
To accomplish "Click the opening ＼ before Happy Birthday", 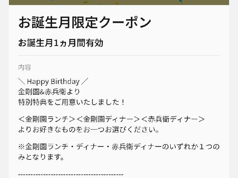I will (x=21, y=82).
